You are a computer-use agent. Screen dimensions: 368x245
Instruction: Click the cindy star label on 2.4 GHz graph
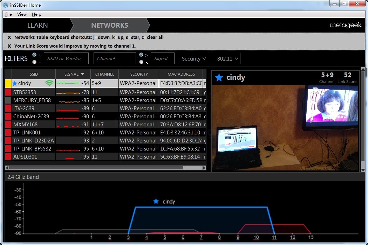pyautogui.click(x=164, y=201)
